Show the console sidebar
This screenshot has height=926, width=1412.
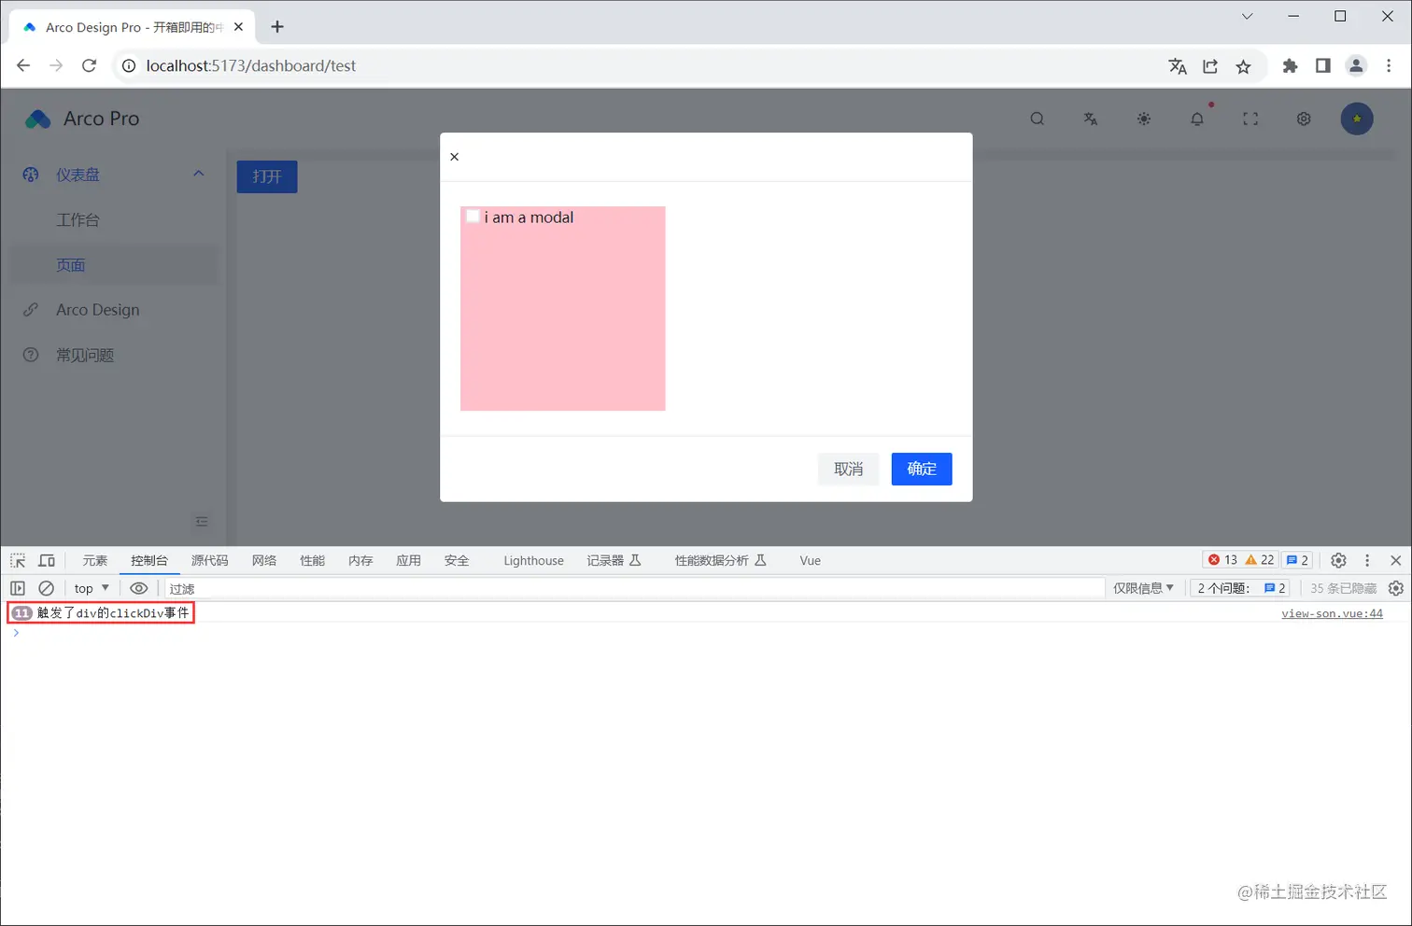(x=18, y=588)
